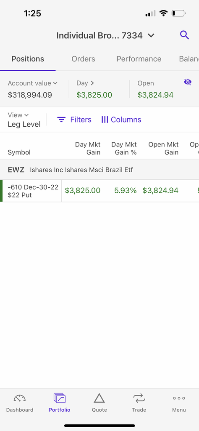Select the Positions tab
199x431 pixels.
pos(28,59)
